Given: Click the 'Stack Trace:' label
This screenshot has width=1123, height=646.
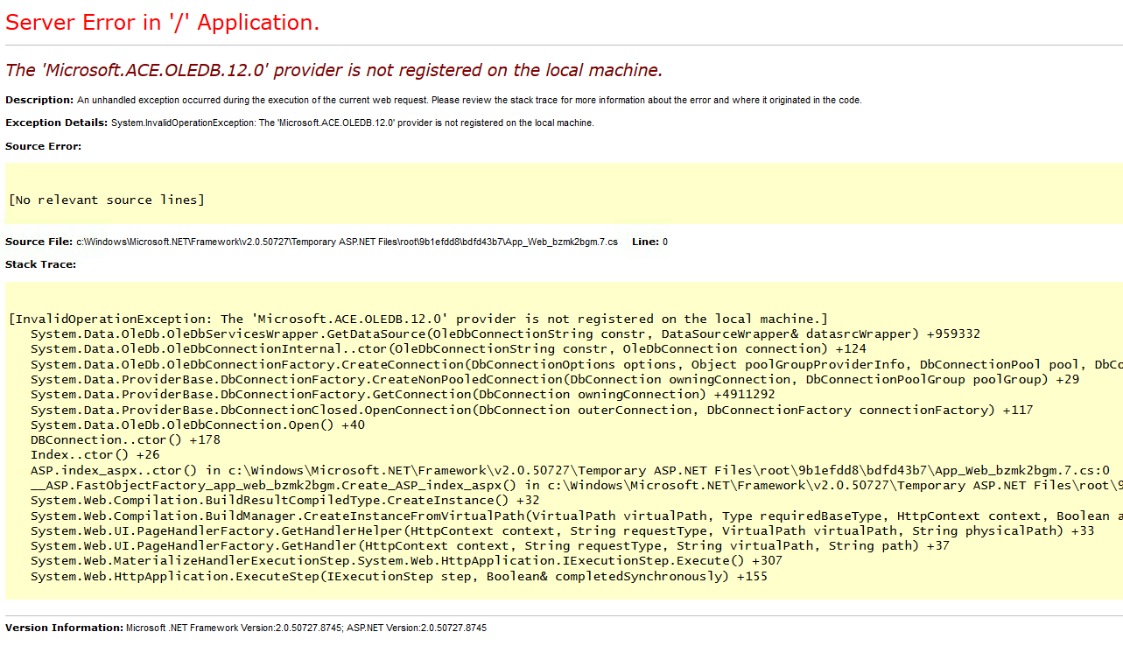Looking at the screenshot, I should click(x=40, y=264).
